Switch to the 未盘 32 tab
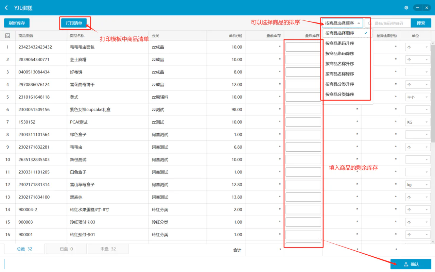The width and height of the screenshot is (435, 272). pos(108,249)
